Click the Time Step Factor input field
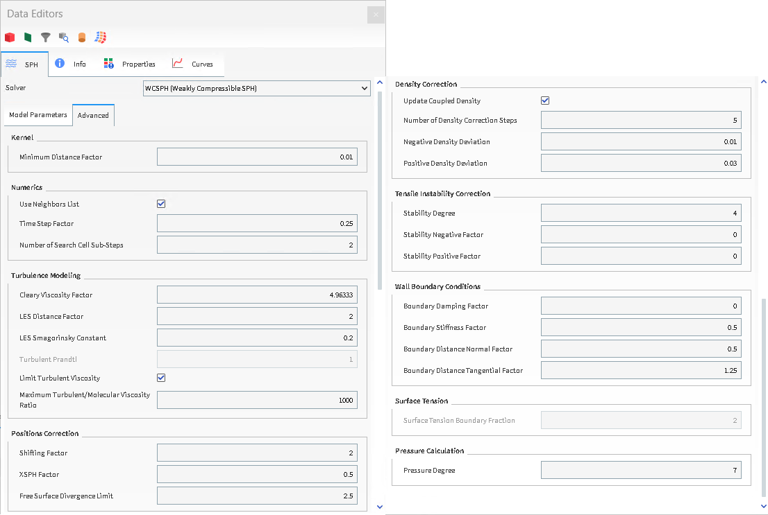This screenshot has width=768, height=515. coord(257,223)
